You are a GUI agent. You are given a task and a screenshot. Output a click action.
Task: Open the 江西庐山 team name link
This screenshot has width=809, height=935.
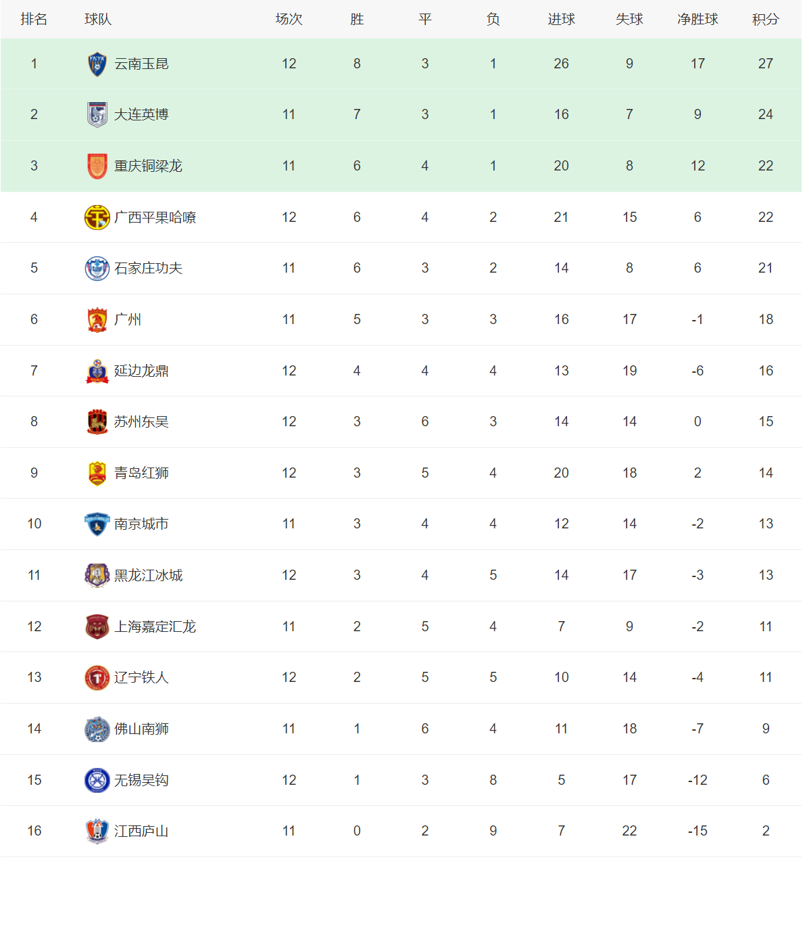pyautogui.click(x=141, y=831)
